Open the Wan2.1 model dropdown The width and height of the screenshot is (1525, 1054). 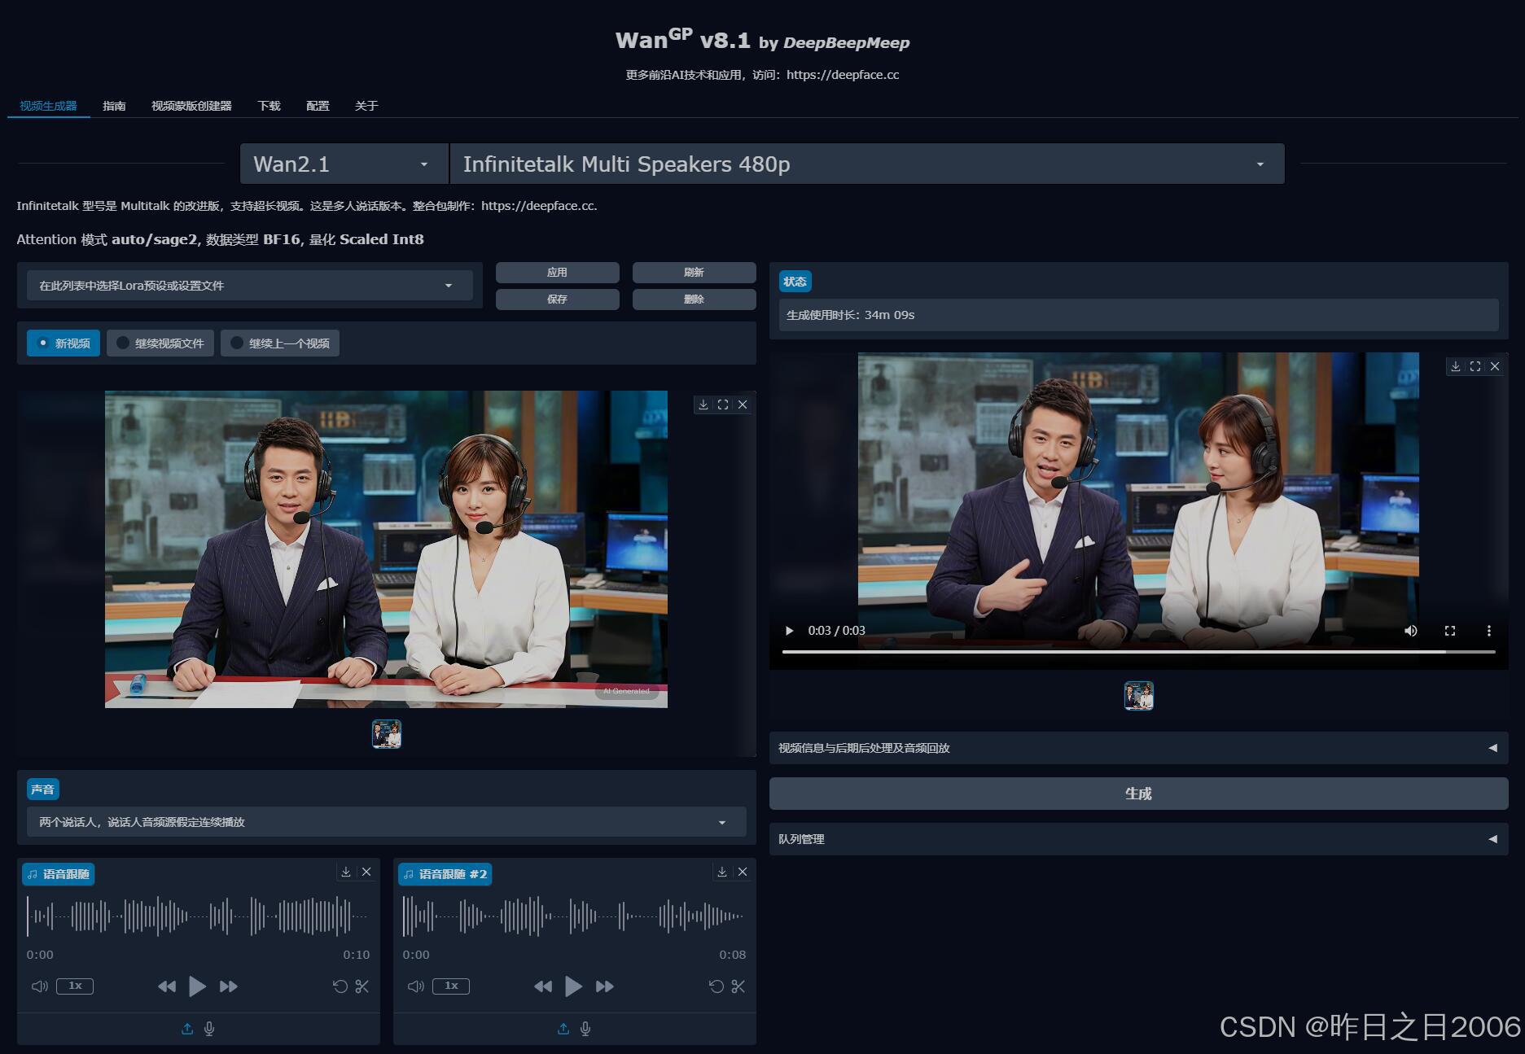(x=342, y=164)
